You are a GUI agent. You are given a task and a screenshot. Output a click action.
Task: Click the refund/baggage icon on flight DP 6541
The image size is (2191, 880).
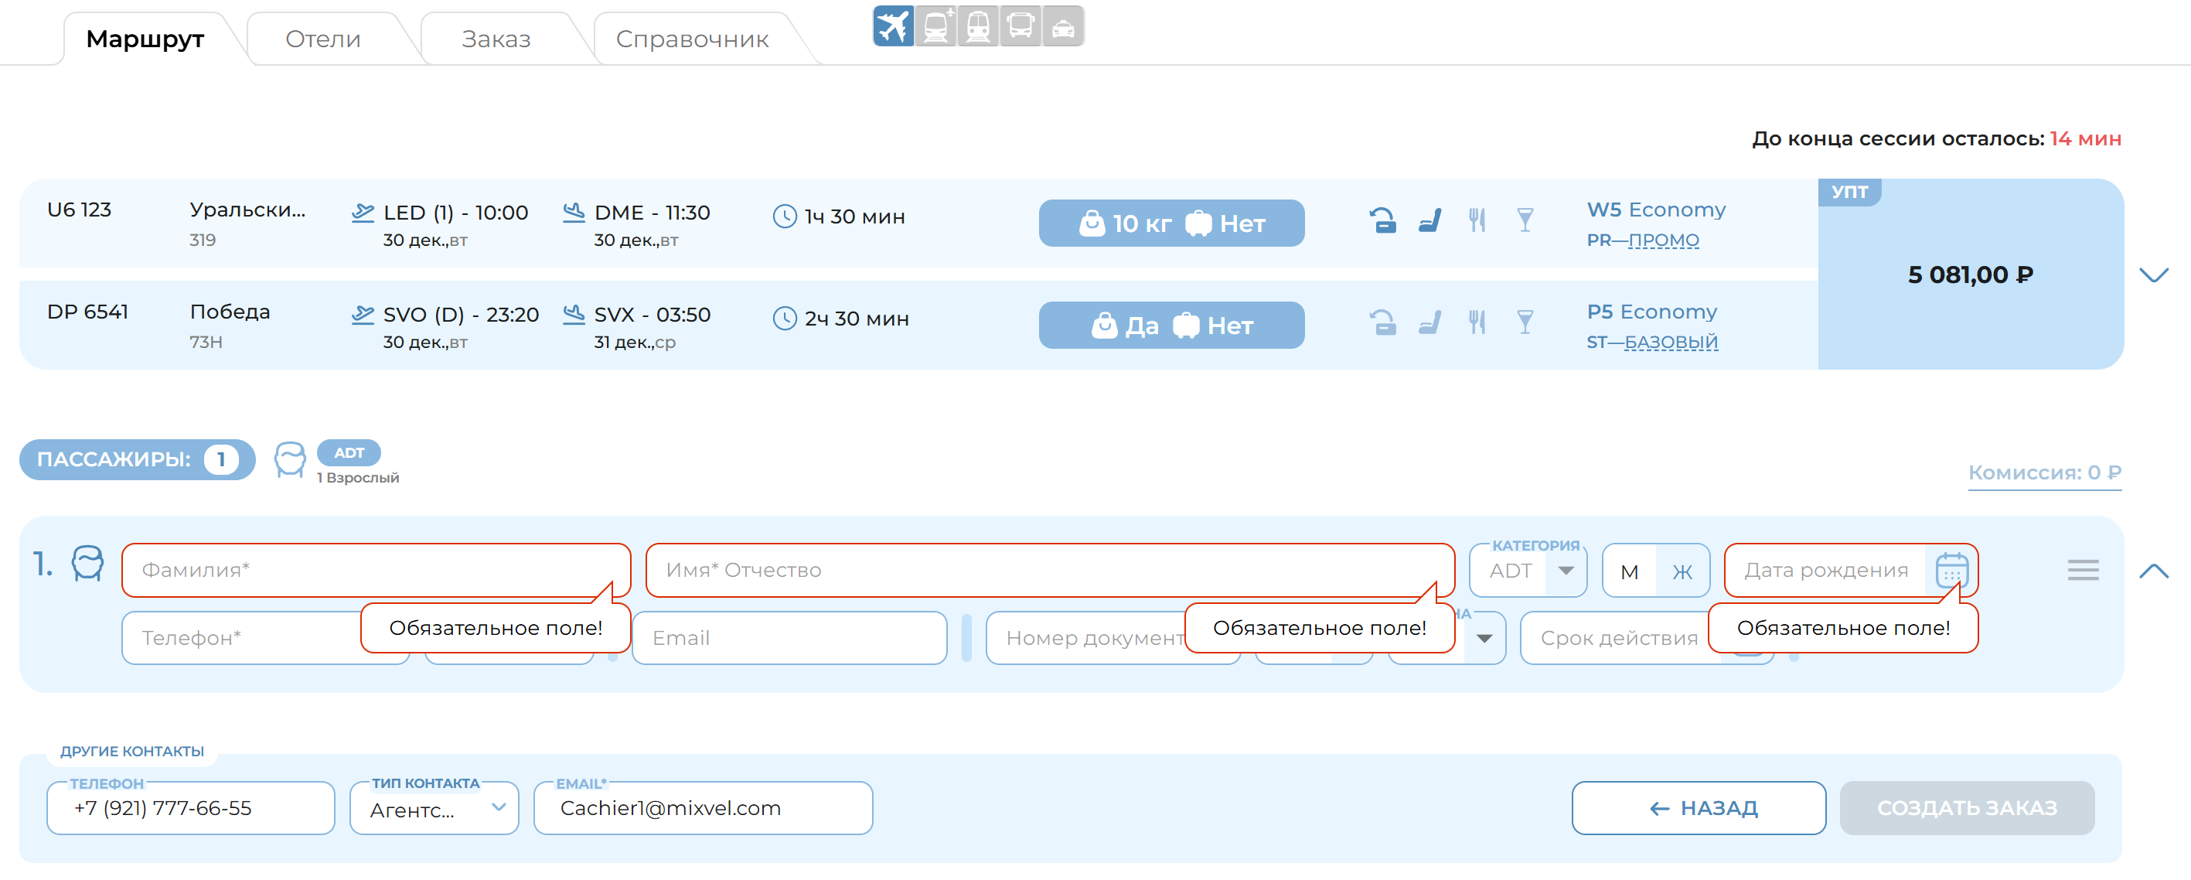coord(1384,322)
